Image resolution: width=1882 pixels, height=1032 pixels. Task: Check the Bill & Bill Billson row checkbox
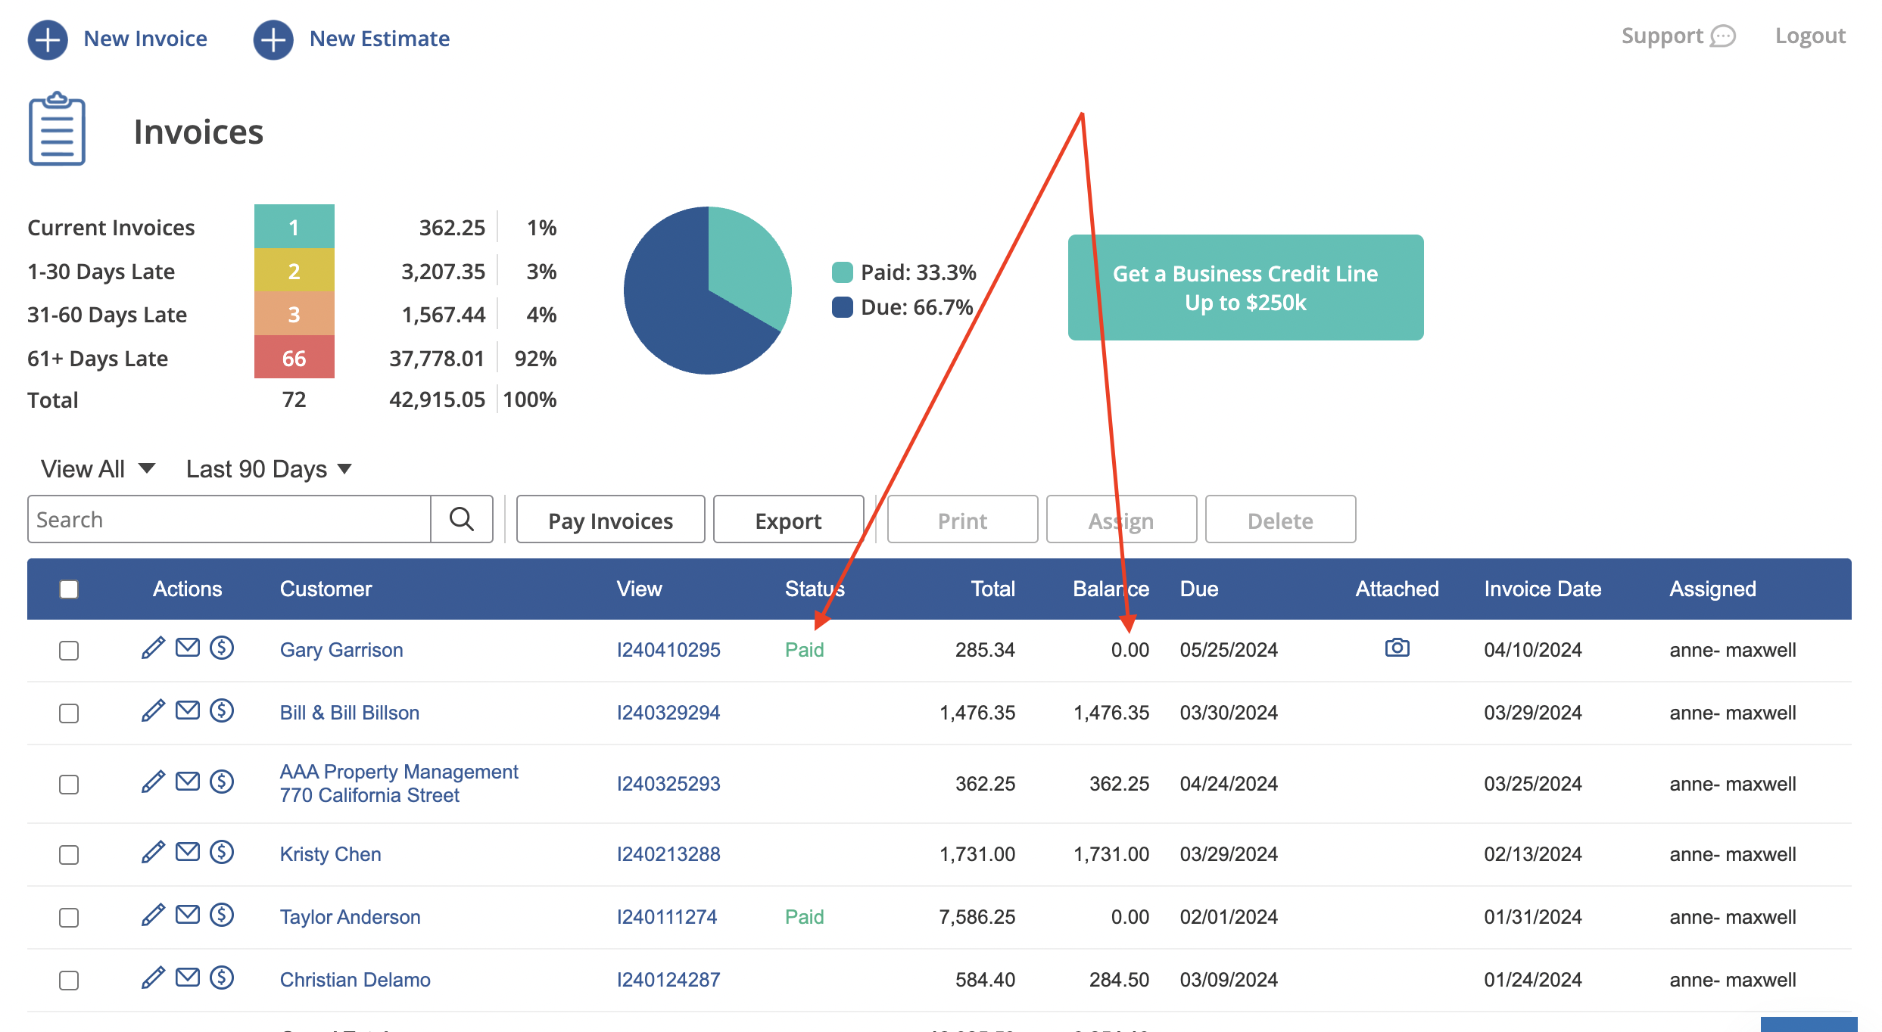69,713
